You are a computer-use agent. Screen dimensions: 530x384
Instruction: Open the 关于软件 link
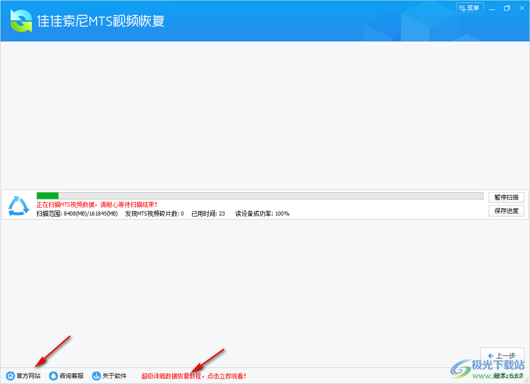[x=114, y=376]
